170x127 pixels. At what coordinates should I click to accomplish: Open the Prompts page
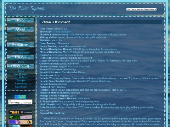[x=21, y=80]
